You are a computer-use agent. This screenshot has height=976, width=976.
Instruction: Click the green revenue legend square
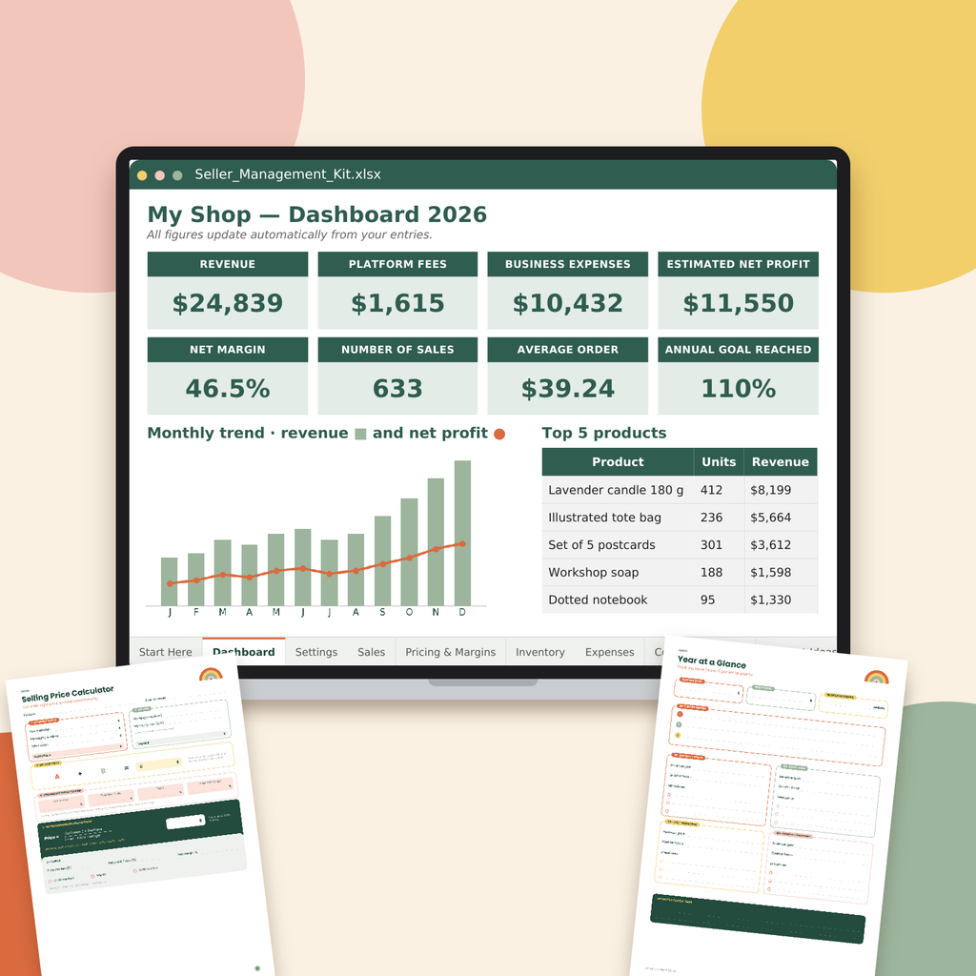[x=360, y=434]
